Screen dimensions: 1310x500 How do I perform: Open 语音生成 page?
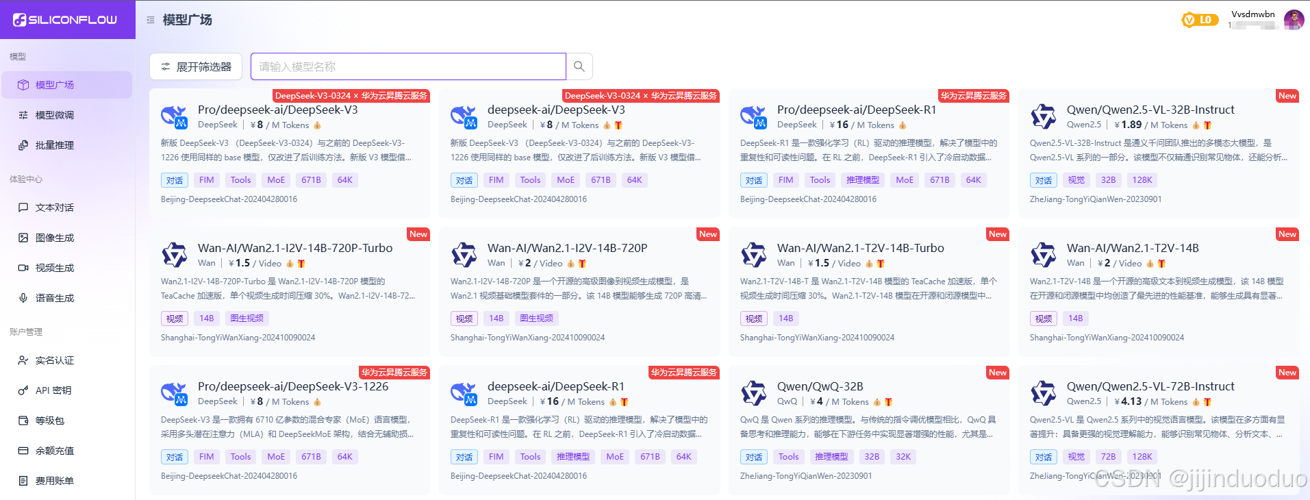66,298
